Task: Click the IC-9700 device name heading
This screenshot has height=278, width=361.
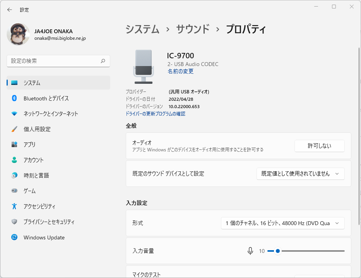Action: tap(180, 56)
